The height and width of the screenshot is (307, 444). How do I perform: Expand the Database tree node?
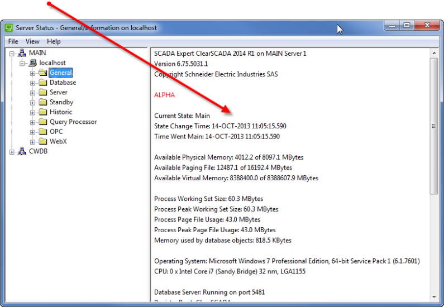coord(32,83)
